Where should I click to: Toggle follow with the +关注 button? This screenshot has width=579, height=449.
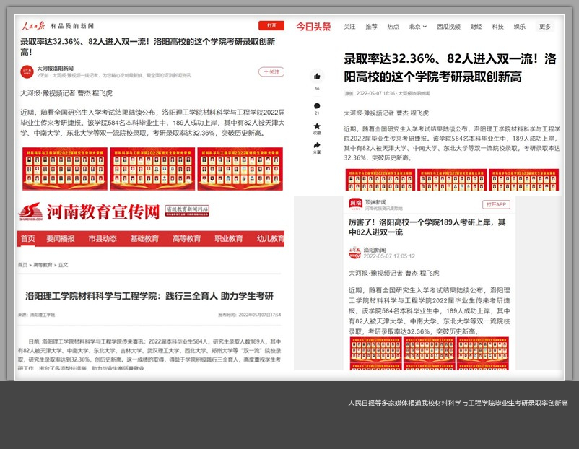[x=271, y=72]
